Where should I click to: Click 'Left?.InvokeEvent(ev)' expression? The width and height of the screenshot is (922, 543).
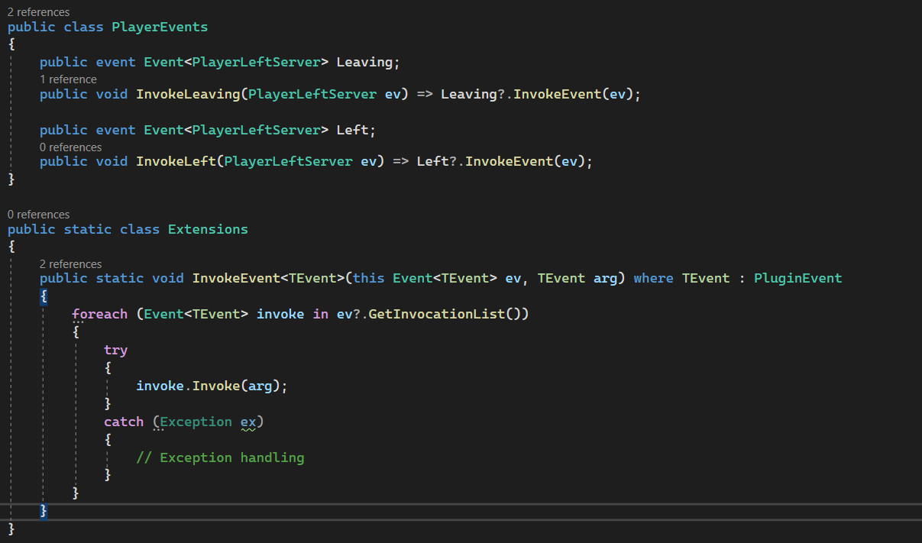(x=500, y=161)
